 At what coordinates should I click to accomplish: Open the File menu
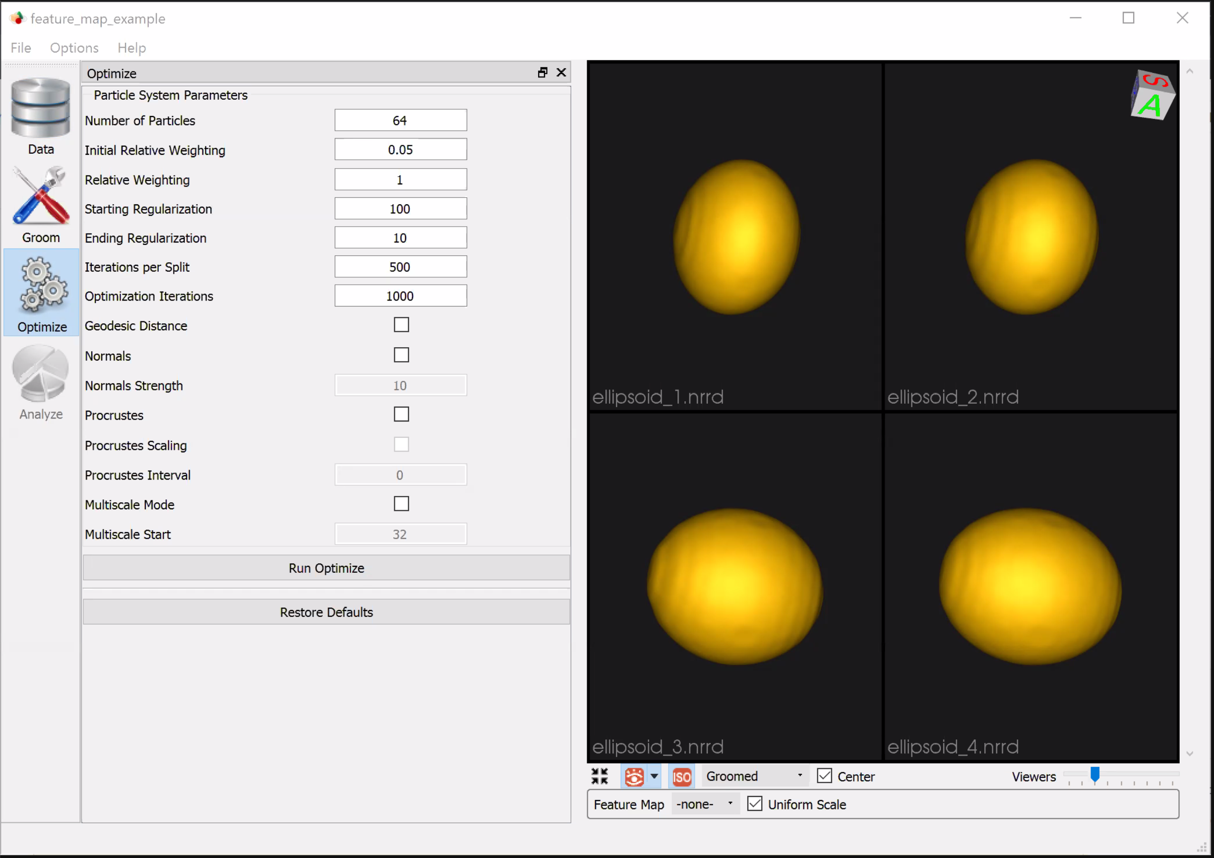click(20, 48)
